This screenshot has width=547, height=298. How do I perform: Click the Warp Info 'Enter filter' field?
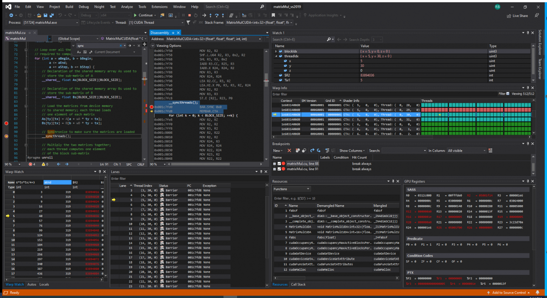click(384, 94)
